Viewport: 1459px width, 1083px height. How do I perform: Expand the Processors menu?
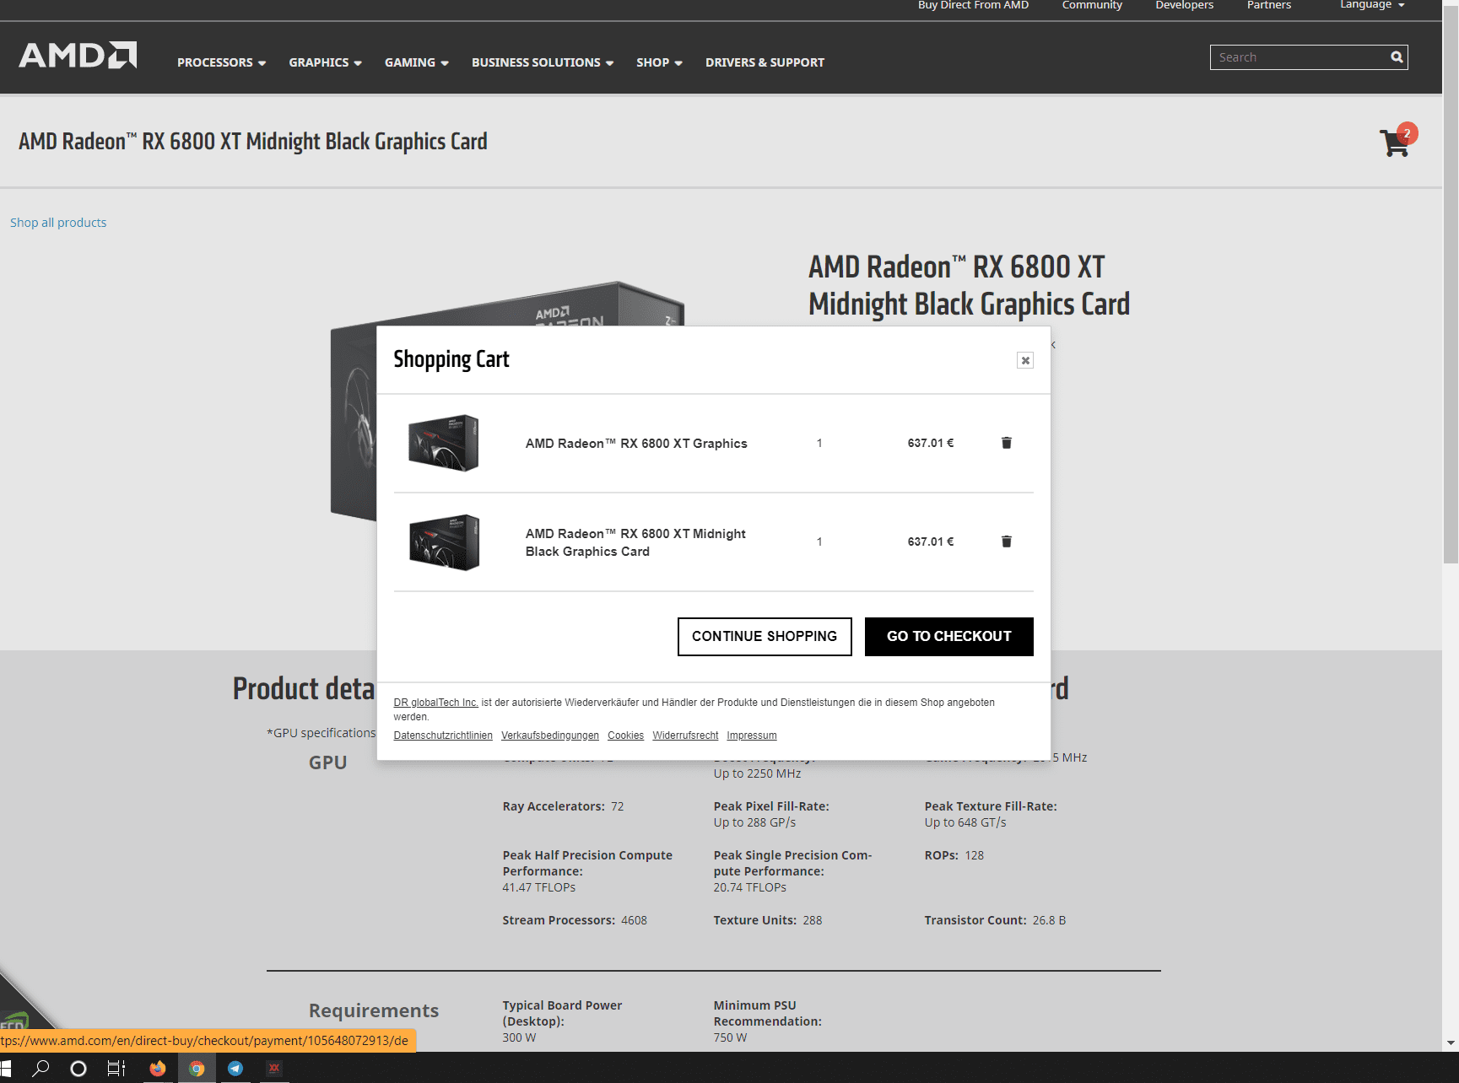221,62
